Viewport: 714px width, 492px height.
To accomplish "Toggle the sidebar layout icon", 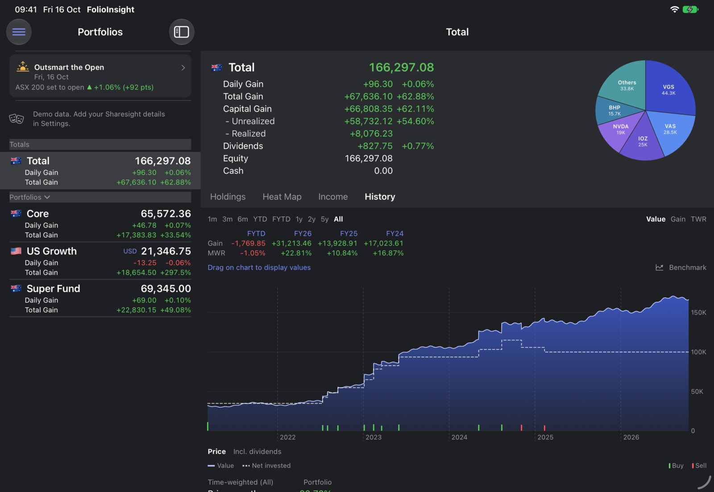I will pyautogui.click(x=181, y=32).
